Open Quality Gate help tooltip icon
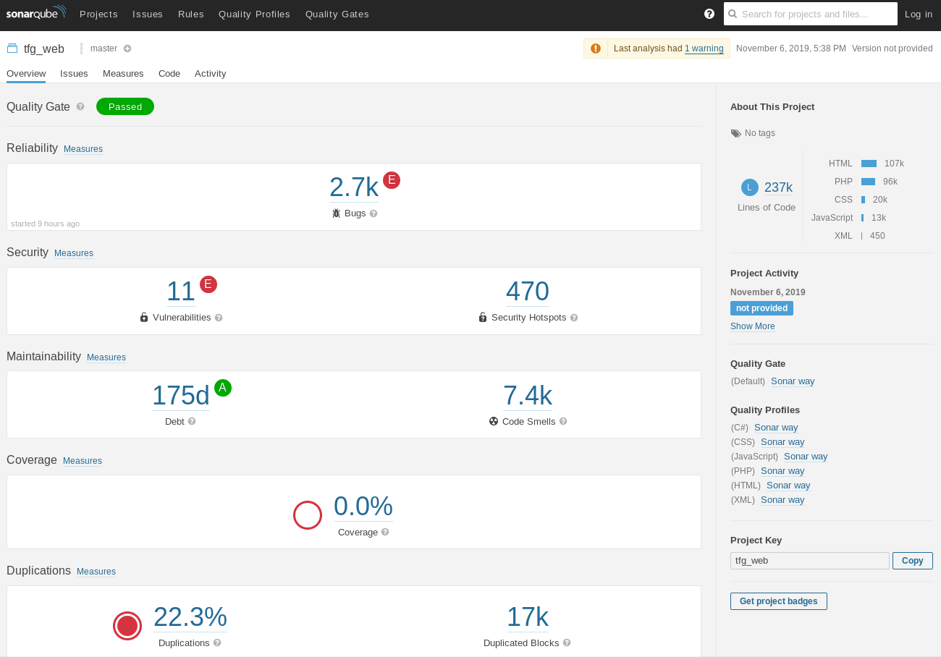The width and height of the screenshot is (941, 657). (80, 106)
